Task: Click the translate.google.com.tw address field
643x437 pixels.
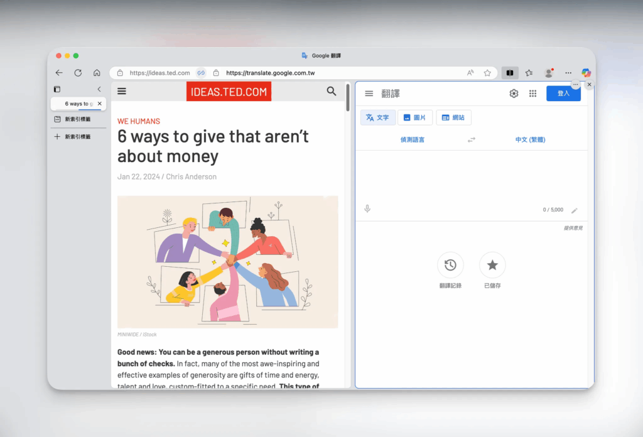Action: (271, 73)
